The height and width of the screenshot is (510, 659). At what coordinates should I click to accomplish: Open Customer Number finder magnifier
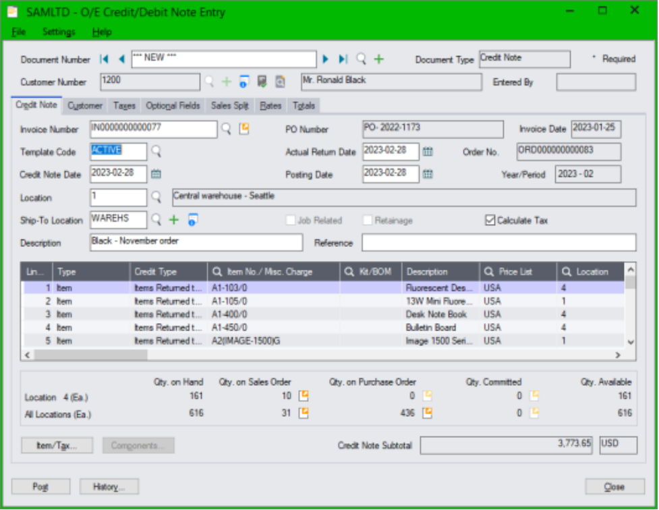[209, 82]
